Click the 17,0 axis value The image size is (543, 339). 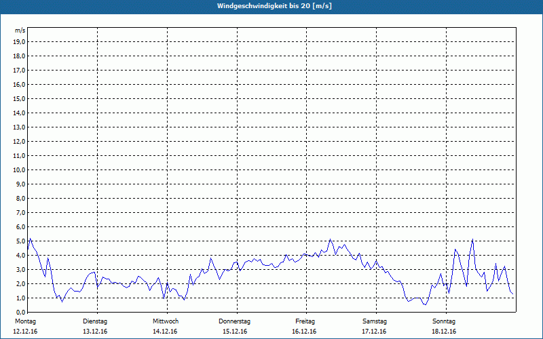point(19,71)
